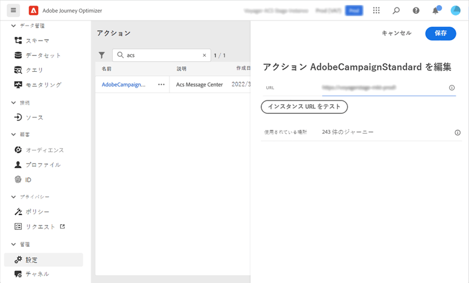The width and height of the screenshot is (469, 283).
Task: Open the app switcher grid
Action: pyautogui.click(x=376, y=11)
